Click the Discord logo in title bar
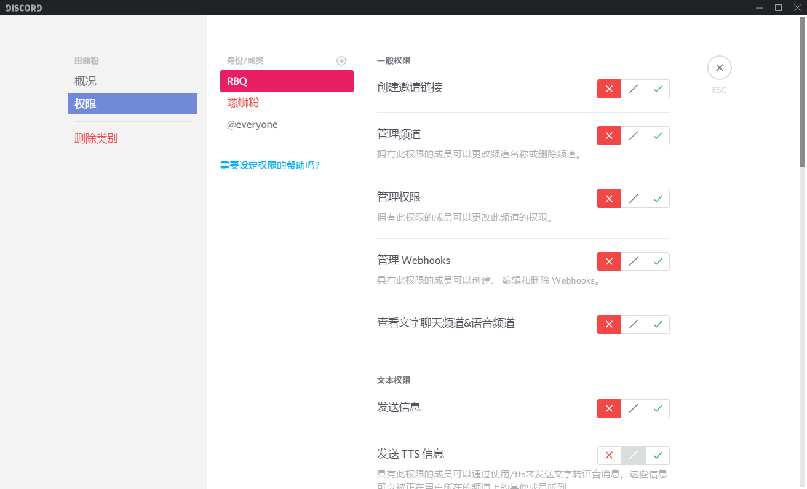The width and height of the screenshot is (807, 489). 24,7
